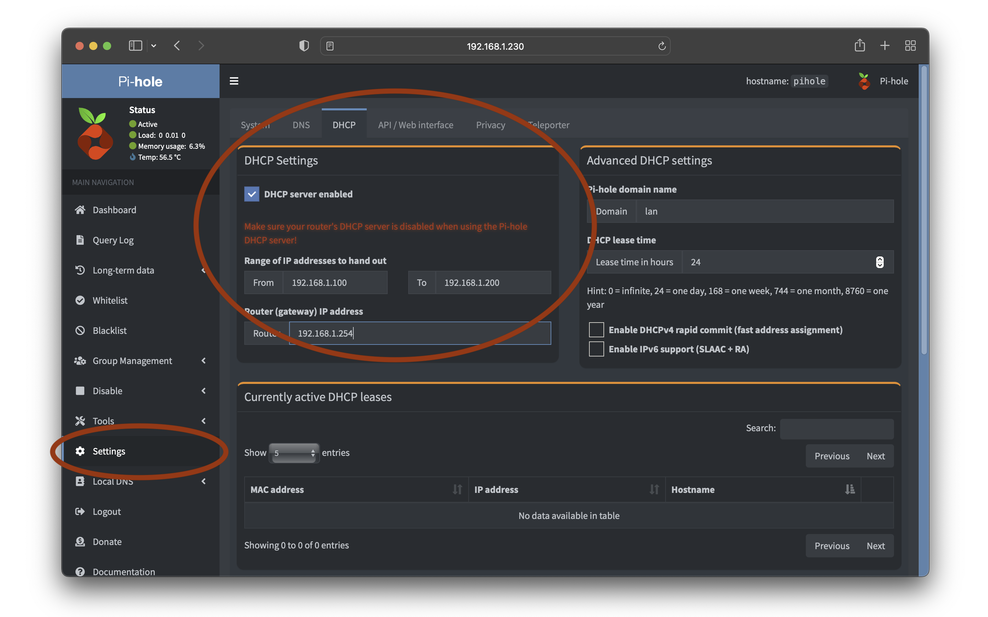Open the Dashboard from the sidebar
The image size is (988, 617).
[114, 210]
